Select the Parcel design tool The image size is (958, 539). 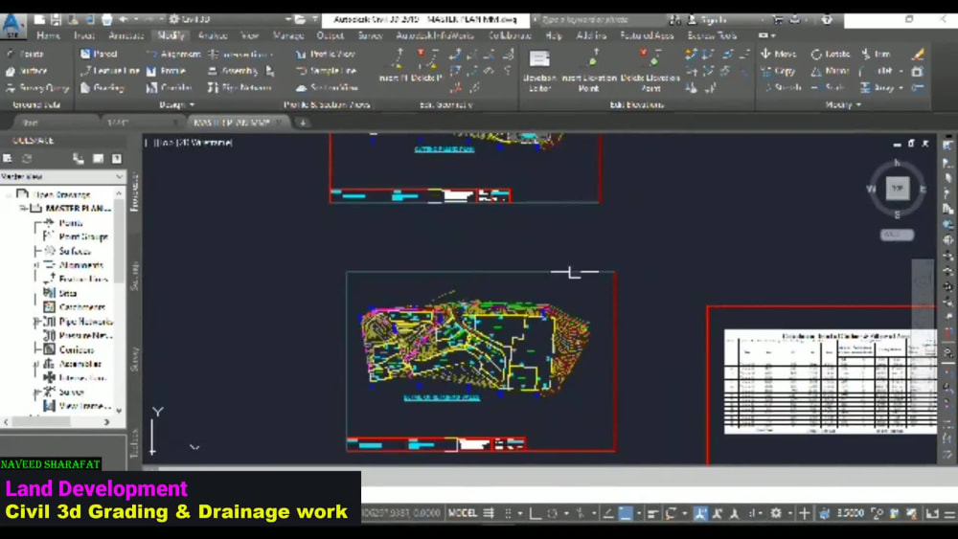click(x=99, y=54)
